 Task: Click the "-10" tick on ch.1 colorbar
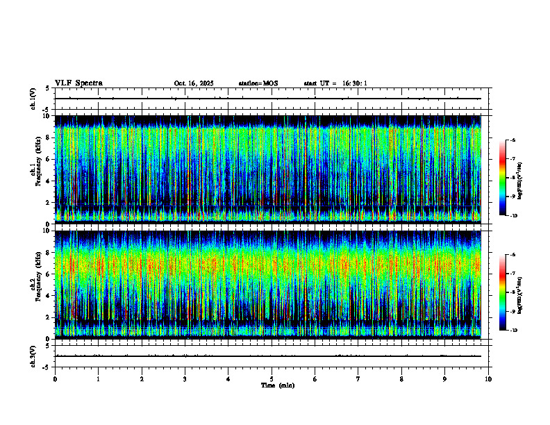point(513,216)
